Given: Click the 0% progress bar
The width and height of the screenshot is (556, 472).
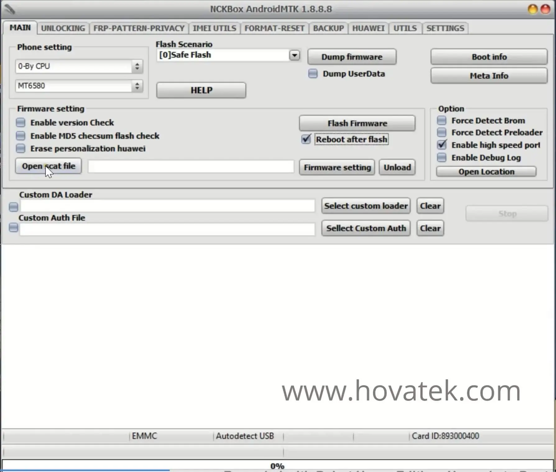Looking at the screenshot, I should [277, 465].
